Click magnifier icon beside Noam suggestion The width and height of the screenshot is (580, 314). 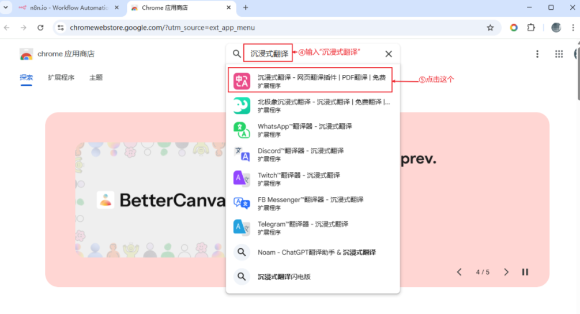click(242, 252)
